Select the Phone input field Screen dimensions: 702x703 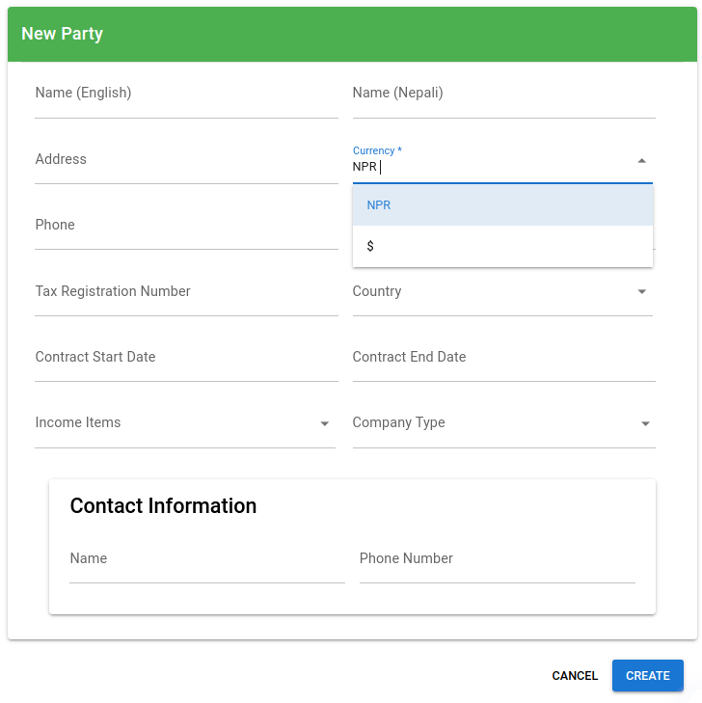pos(185,227)
